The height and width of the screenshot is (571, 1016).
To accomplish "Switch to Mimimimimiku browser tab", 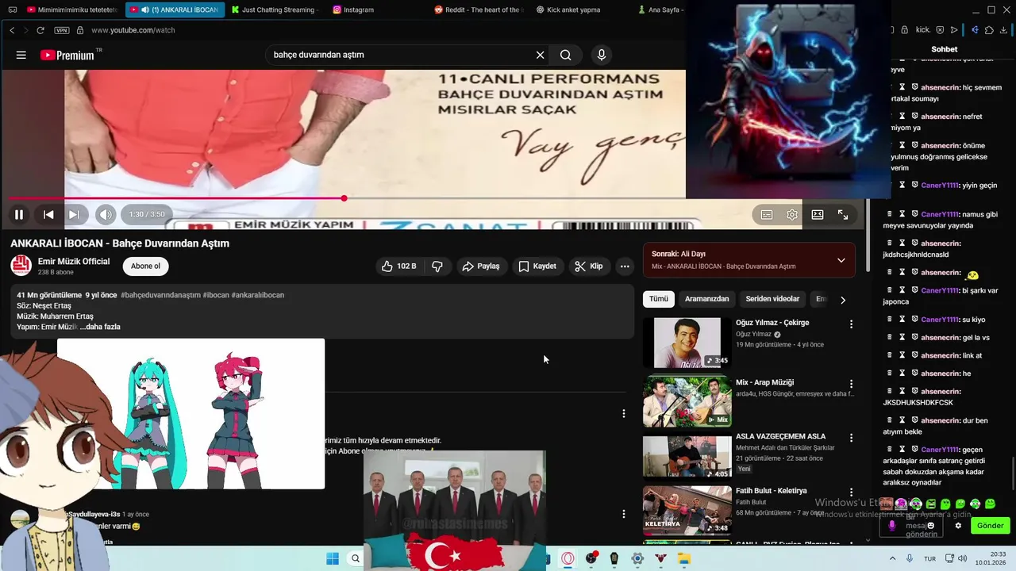I will [71, 10].
